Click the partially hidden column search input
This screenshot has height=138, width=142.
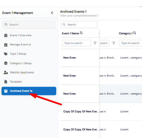pos(104,43)
